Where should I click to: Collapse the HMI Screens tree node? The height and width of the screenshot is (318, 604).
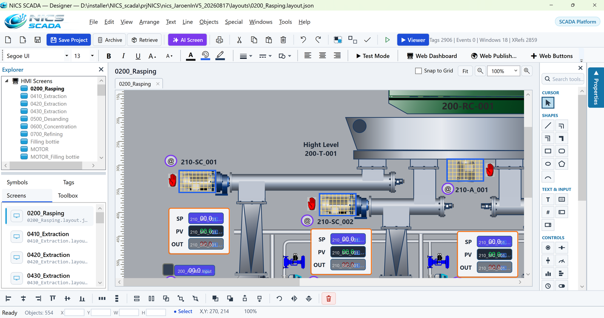coord(6,81)
